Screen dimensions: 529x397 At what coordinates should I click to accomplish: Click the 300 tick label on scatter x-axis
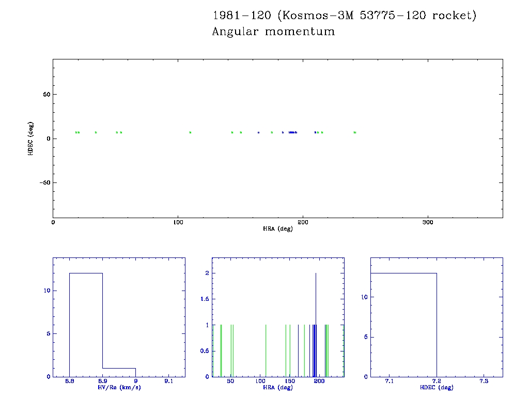(x=427, y=222)
